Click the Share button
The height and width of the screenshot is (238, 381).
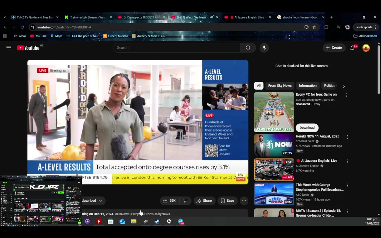pos(204,201)
